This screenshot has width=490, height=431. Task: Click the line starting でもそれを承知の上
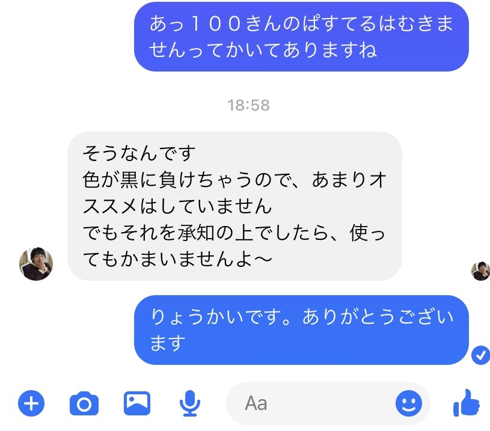[234, 233]
